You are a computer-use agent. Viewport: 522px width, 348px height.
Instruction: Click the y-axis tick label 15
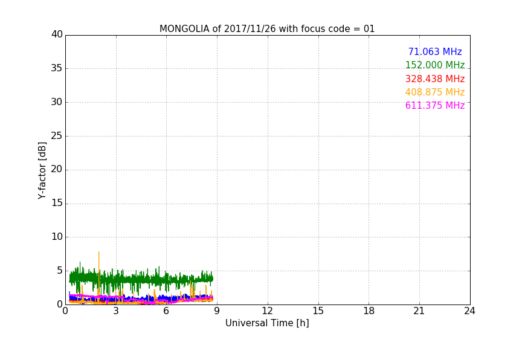pyautogui.click(x=57, y=203)
